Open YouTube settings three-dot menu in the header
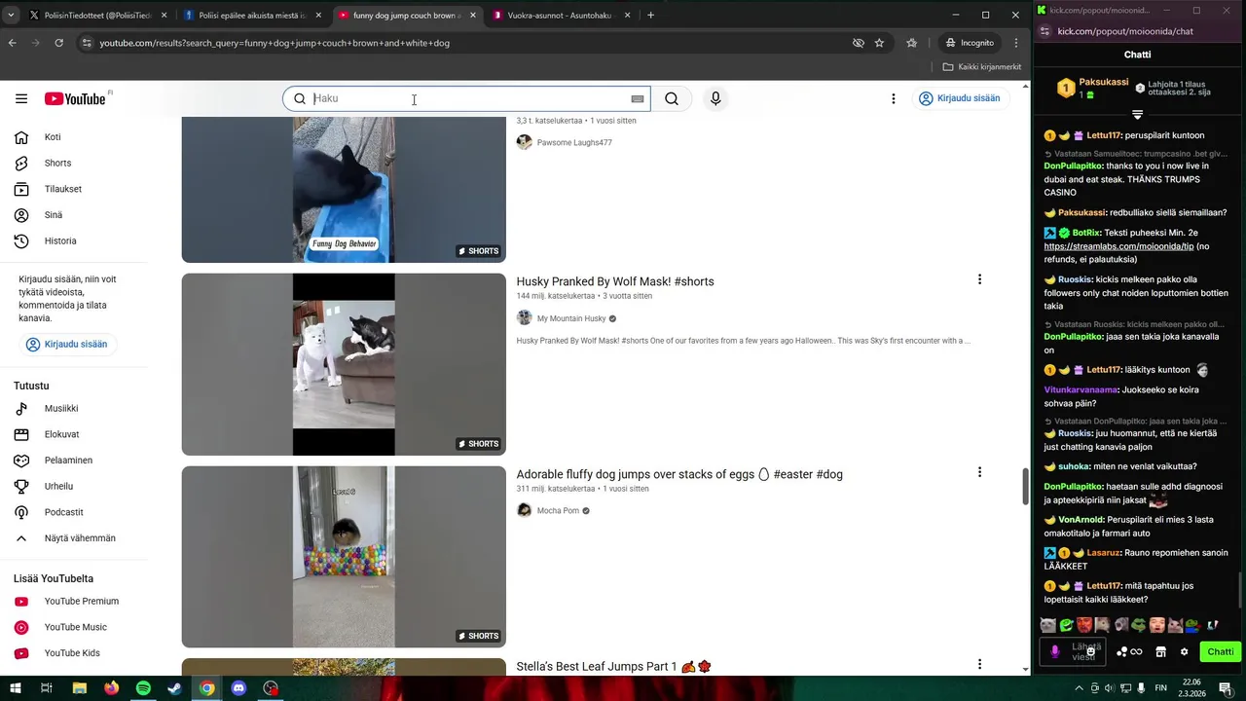The image size is (1246, 701). tap(893, 98)
